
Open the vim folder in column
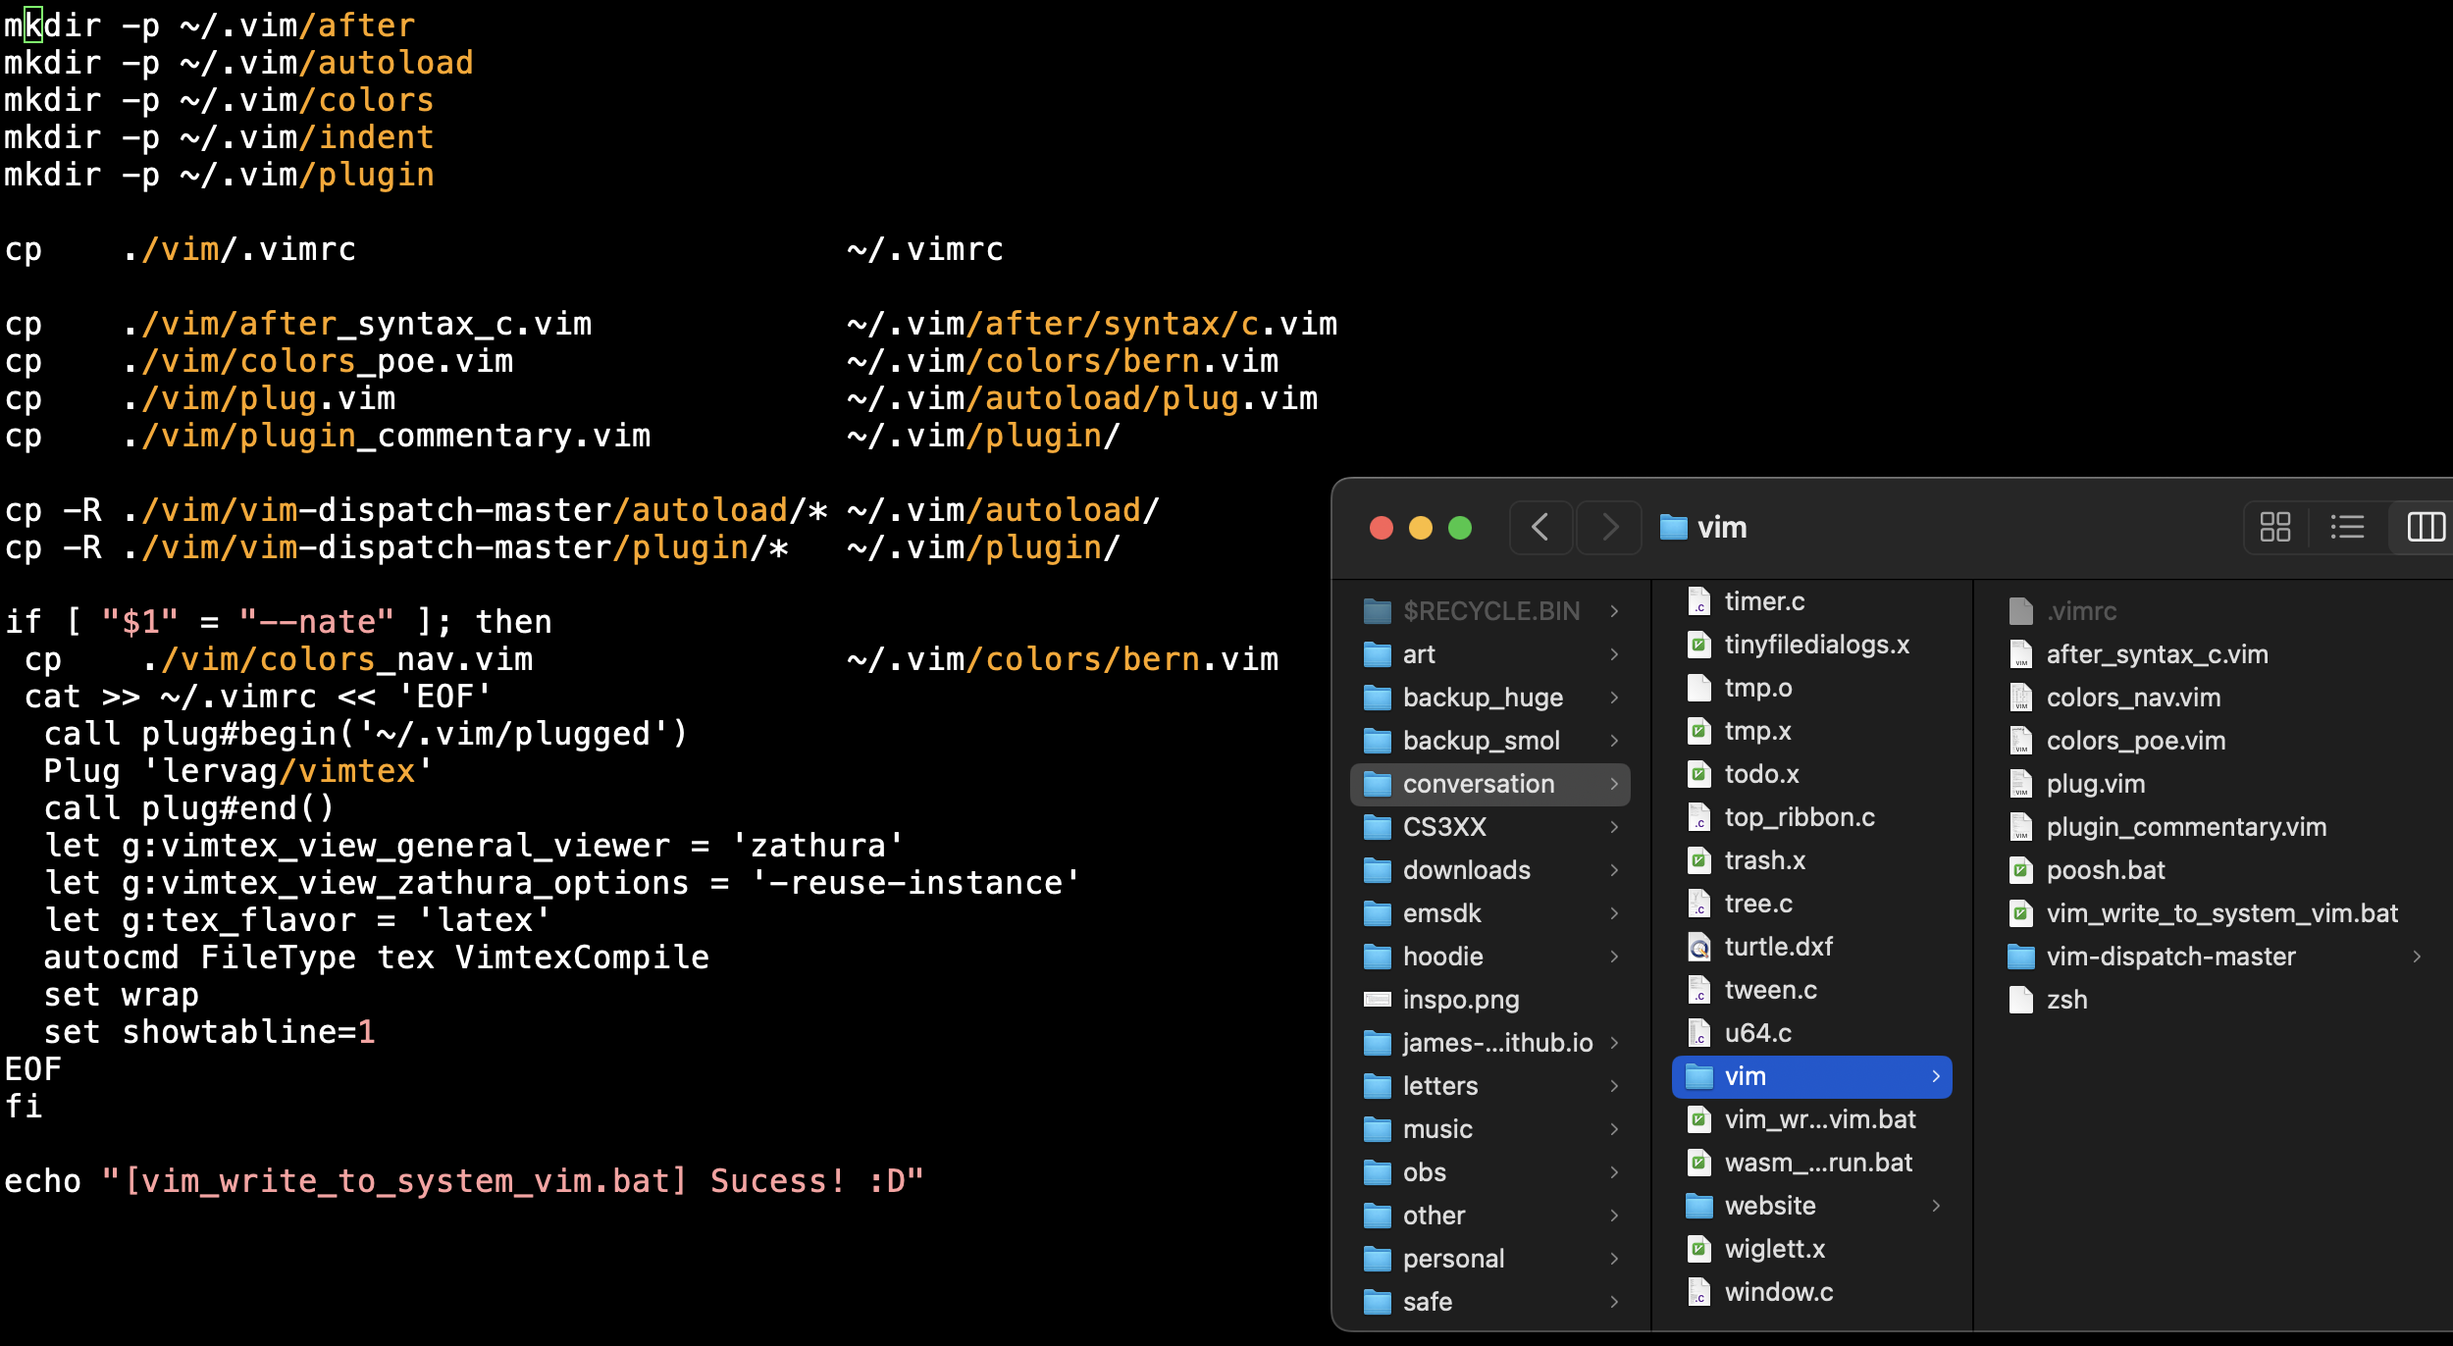click(1746, 1076)
